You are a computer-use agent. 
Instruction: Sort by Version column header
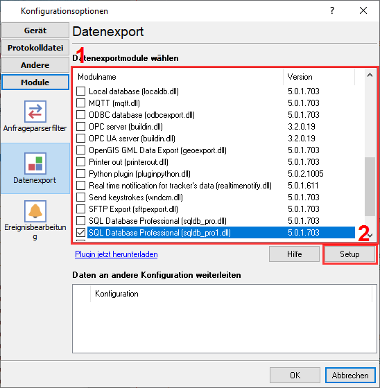tap(319, 77)
